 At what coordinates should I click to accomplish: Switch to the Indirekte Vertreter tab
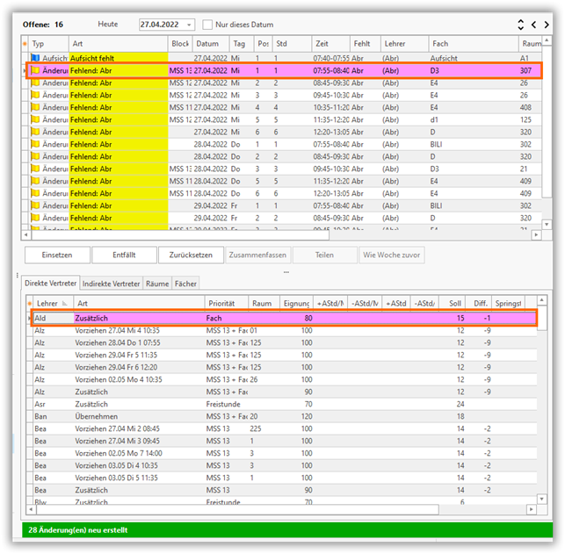(x=111, y=284)
